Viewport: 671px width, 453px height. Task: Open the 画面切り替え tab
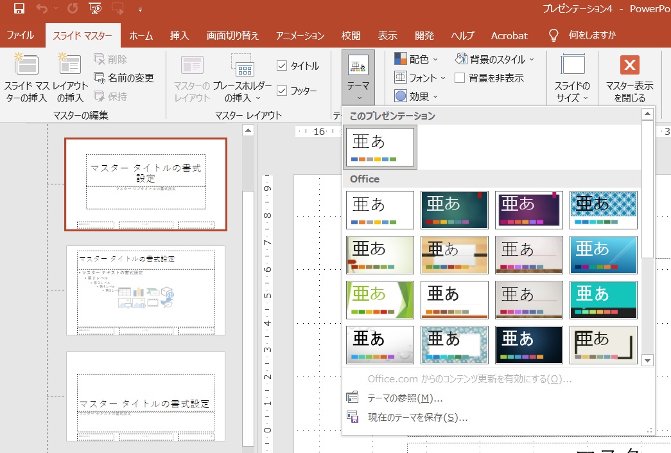(232, 35)
